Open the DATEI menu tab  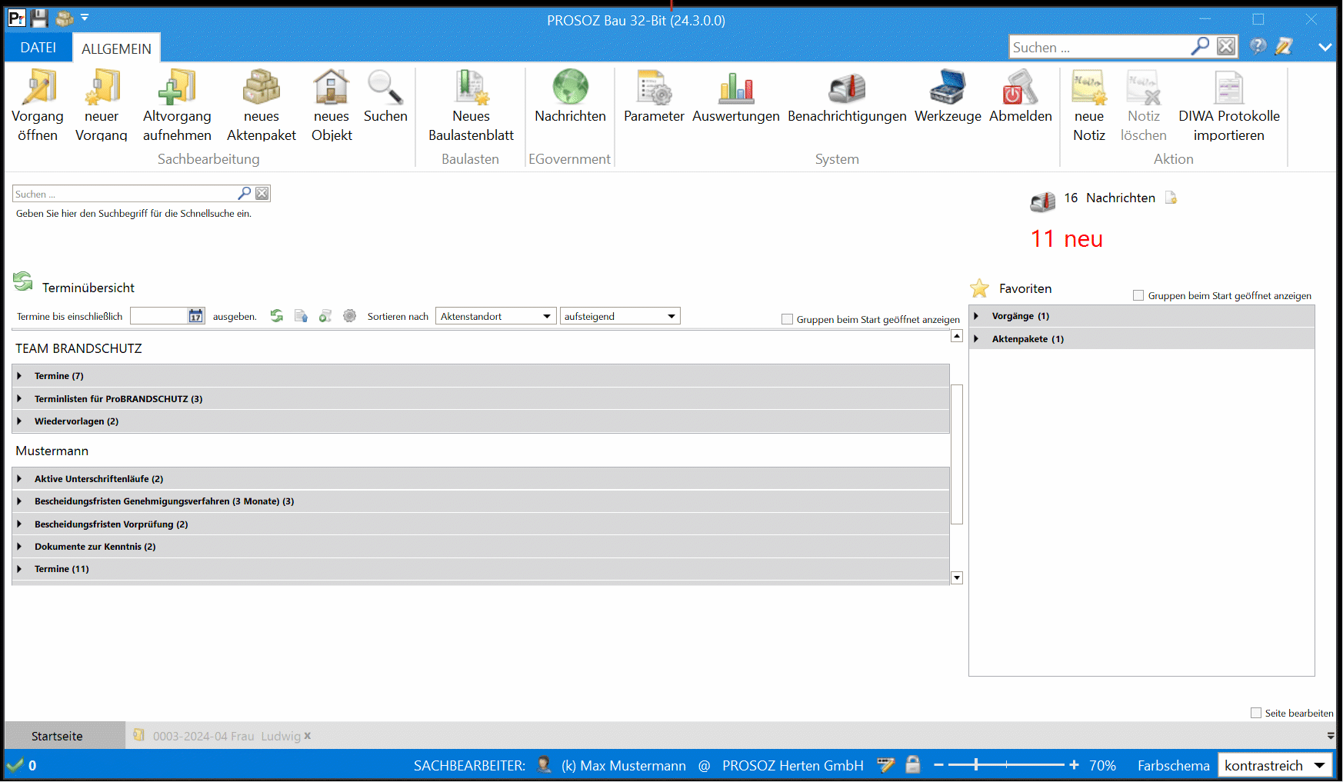coord(38,48)
